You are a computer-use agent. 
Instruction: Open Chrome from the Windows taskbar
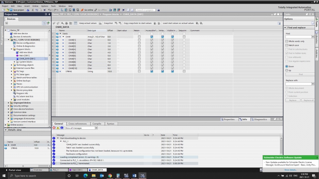click(110, 175)
